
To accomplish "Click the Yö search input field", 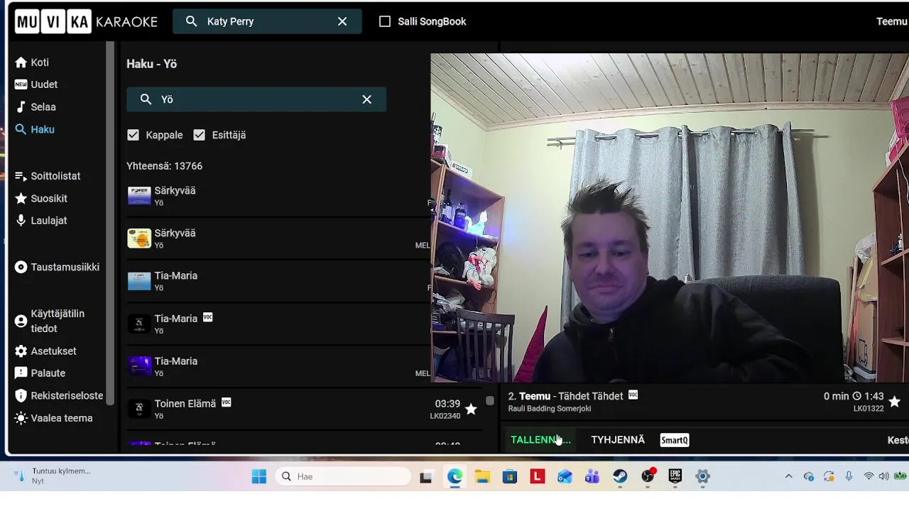I will pyautogui.click(x=256, y=99).
